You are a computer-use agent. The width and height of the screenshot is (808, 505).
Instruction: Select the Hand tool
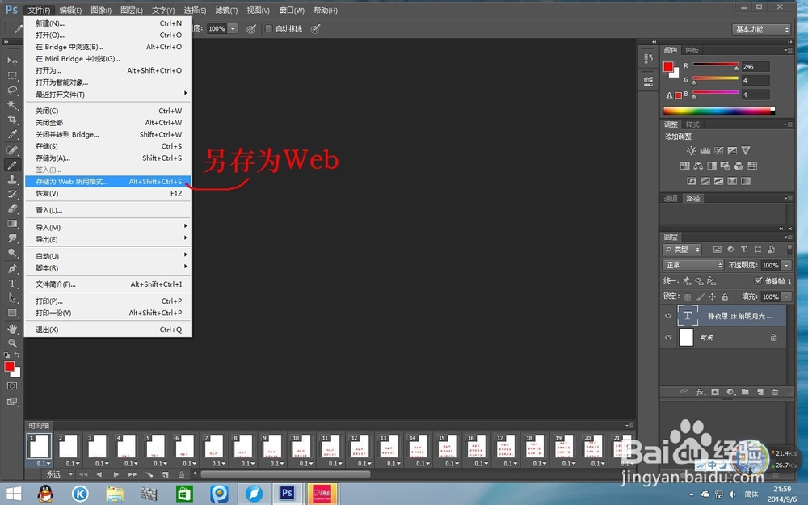(12, 328)
